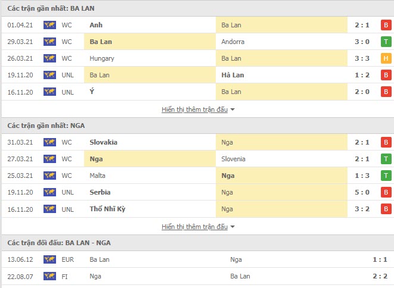Expand more Ba Lan matches via first arrow
The width and height of the screenshot is (394, 288).
pyautogui.click(x=232, y=109)
